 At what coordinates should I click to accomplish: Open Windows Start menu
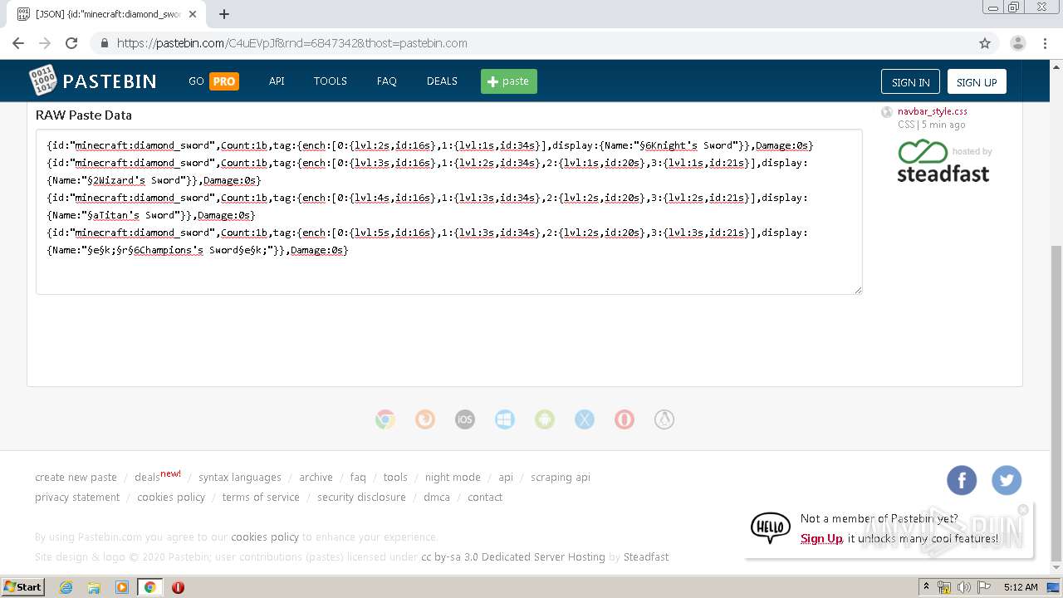(x=23, y=587)
